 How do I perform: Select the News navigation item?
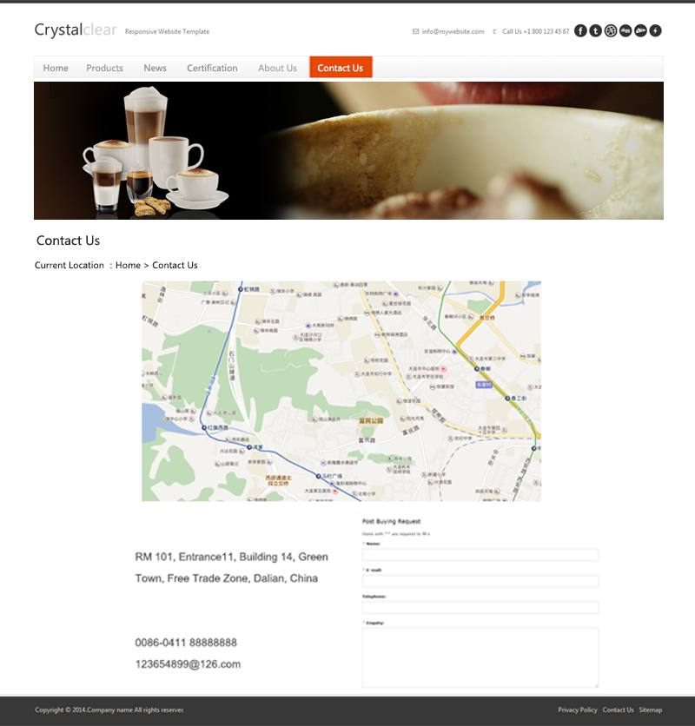[x=155, y=68]
